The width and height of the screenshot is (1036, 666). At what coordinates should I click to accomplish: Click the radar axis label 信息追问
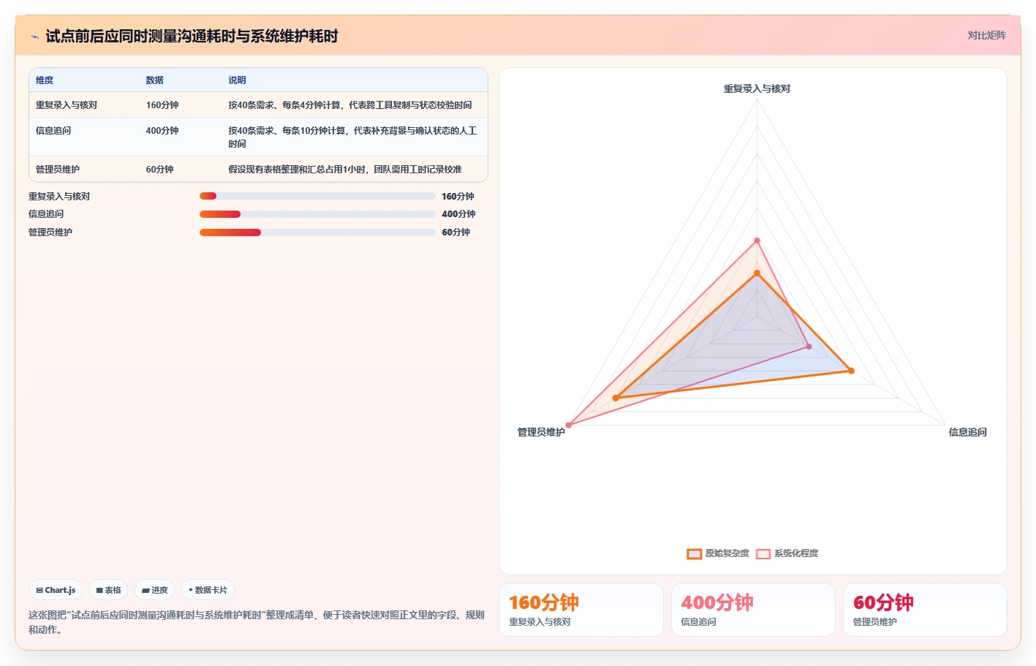click(967, 432)
